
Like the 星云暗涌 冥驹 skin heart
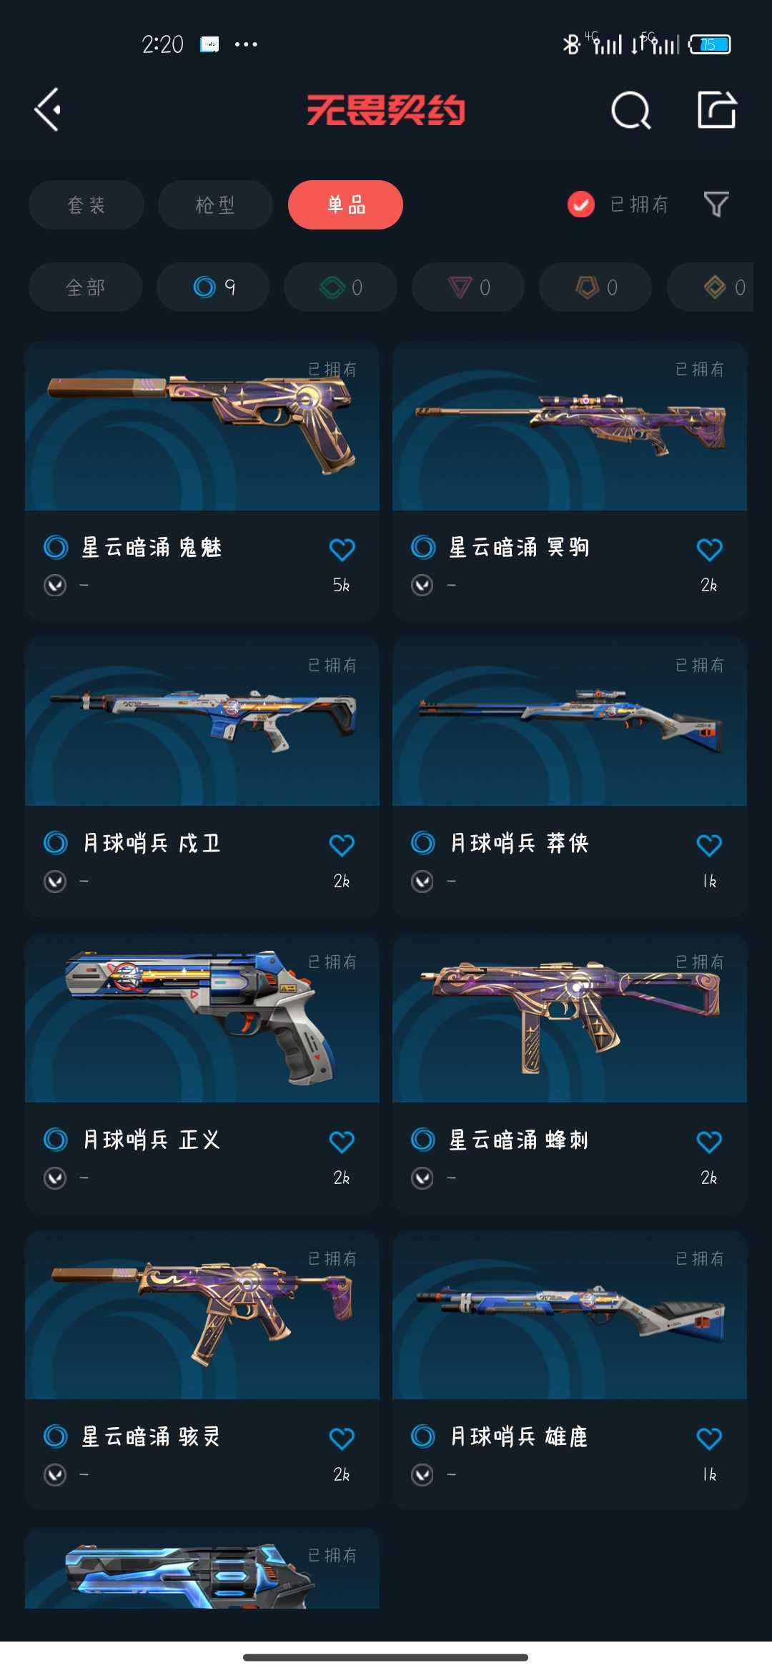[709, 549]
